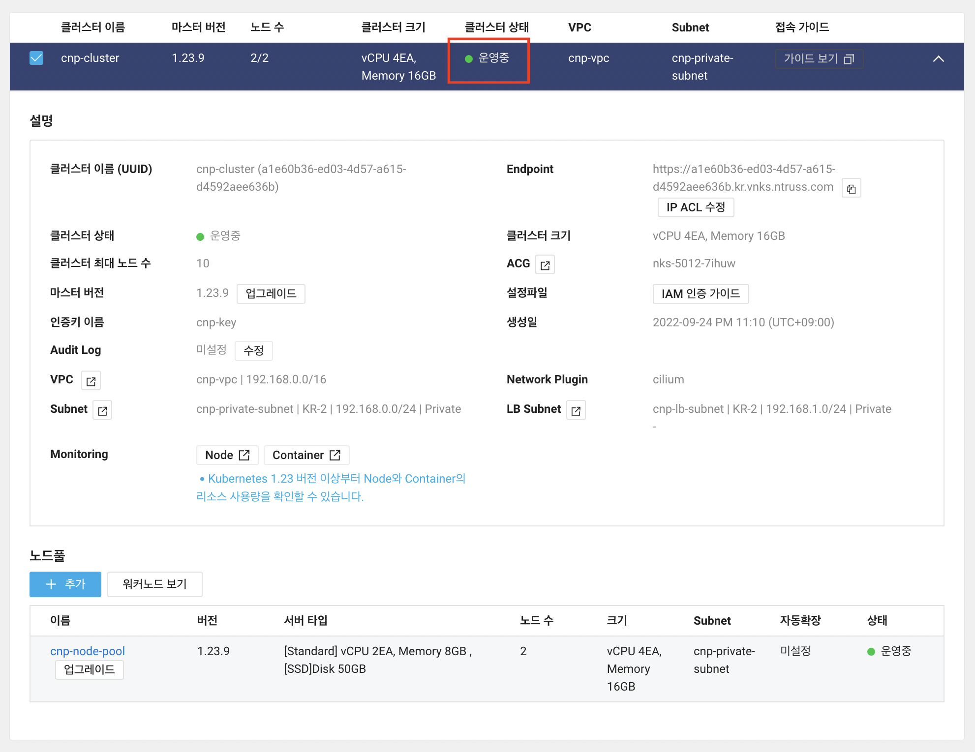This screenshot has width=975, height=752.
Task: Add a node pool with 추가
Action: tap(65, 584)
